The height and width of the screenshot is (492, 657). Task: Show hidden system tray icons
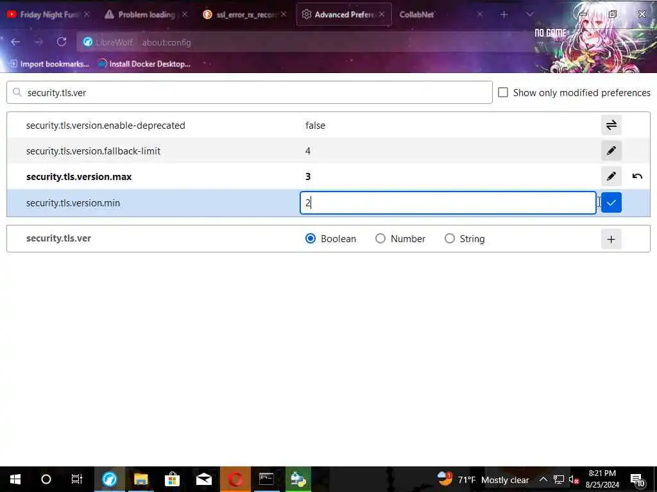[543, 479]
